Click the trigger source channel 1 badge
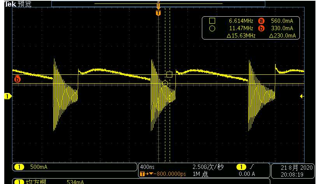Viewport: 317px width, 184px height. (241, 167)
